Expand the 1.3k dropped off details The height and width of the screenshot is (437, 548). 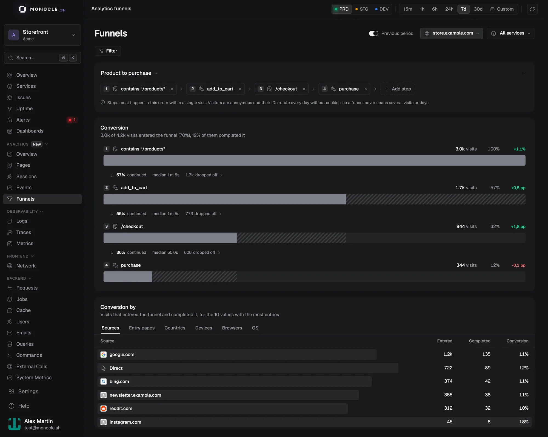204,175
